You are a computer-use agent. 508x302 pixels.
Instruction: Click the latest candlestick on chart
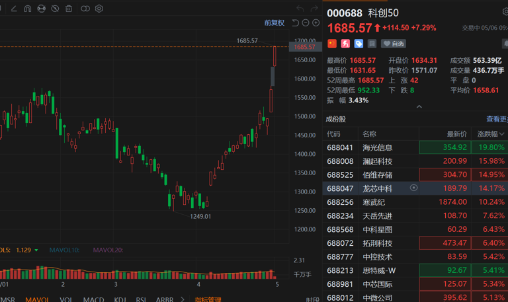pos(275,56)
